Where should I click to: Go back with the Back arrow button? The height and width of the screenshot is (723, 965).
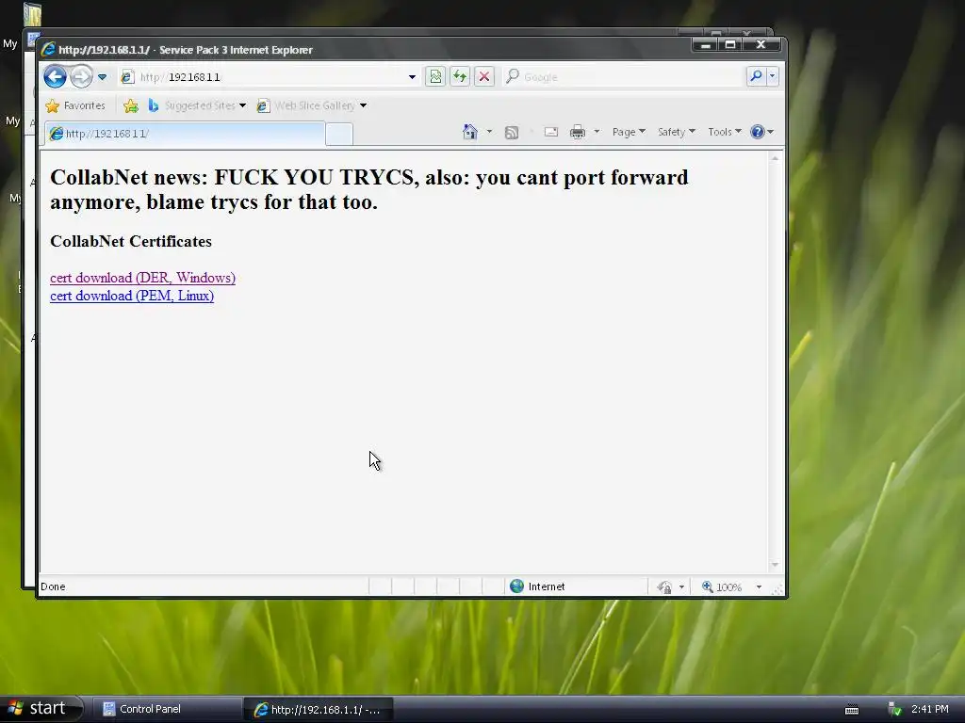tap(56, 77)
